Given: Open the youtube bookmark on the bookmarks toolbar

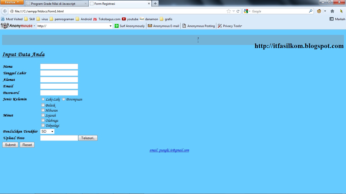Looking at the screenshot, I should (x=130, y=19).
